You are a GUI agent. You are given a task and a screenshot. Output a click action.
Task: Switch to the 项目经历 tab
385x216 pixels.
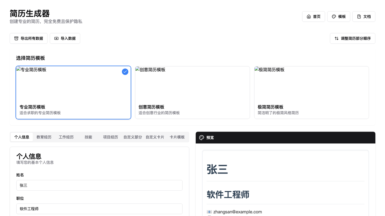(110, 137)
